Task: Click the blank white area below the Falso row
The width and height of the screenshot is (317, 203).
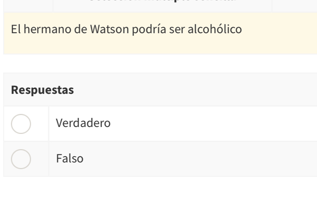Action: (158, 190)
